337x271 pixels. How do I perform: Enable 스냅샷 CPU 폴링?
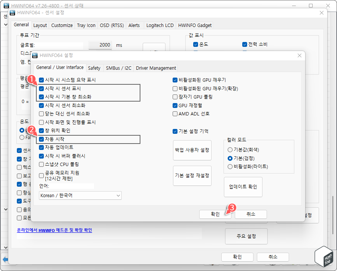[x=41, y=164]
